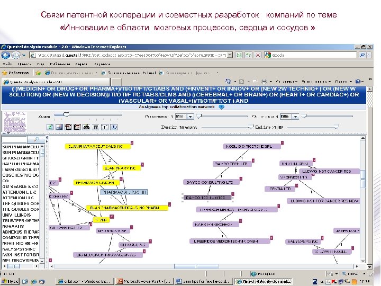Open the Файл menu
381x286 pixels.
(x=7, y=64)
